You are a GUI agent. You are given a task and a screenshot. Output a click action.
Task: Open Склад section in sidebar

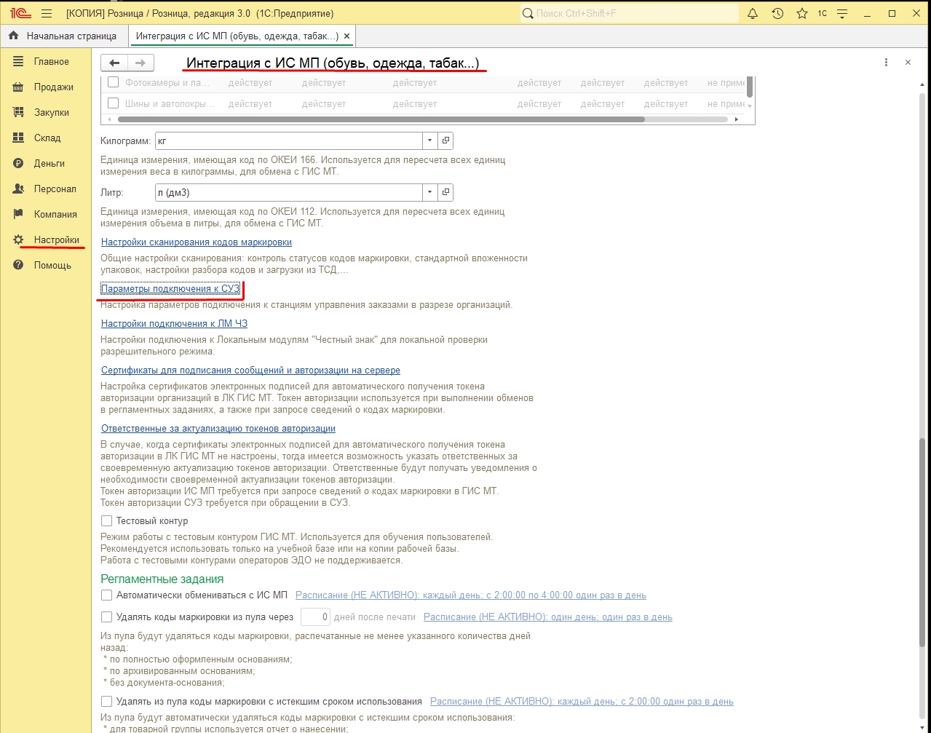[x=45, y=138]
